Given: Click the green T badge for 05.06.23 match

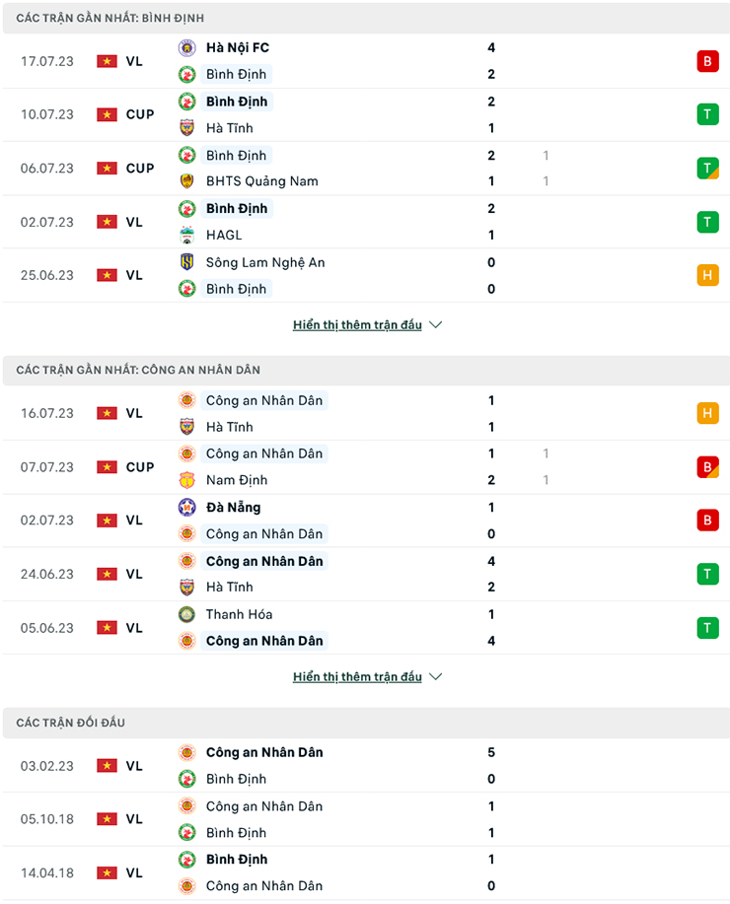Looking at the screenshot, I should point(707,627).
